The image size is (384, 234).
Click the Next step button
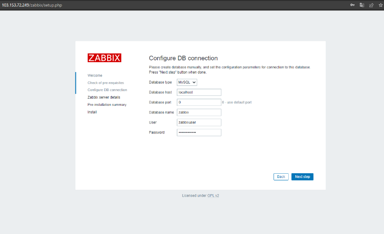[x=302, y=177]
